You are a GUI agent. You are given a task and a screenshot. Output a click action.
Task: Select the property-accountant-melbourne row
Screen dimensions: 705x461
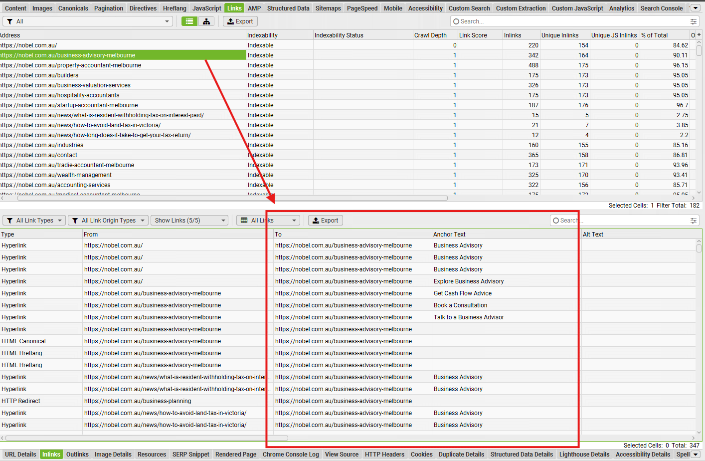pyautogui.click(x=123, y=65)
